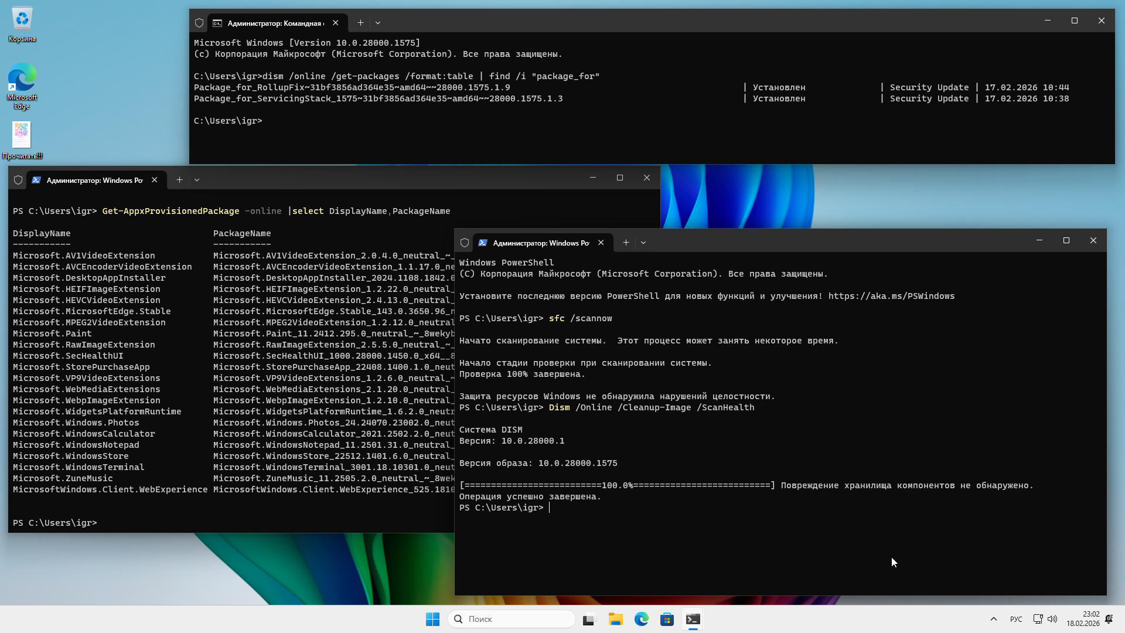The image size is (1125, 633).
Task: Open Microsoft Store from taskbar
Action: (667, 619)
